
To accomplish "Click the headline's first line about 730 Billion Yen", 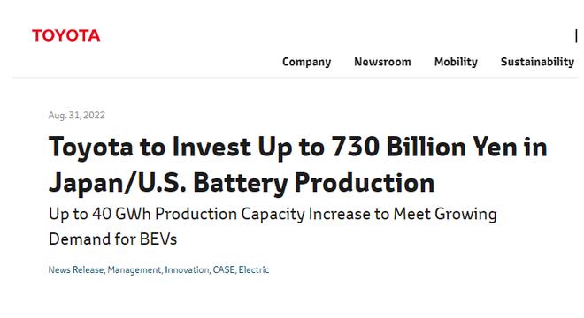I will [x=297, y=148].
